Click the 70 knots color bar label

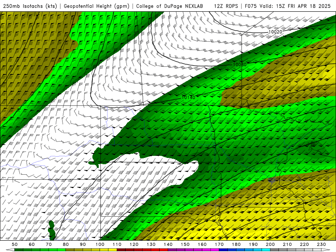tap(49, 244)
